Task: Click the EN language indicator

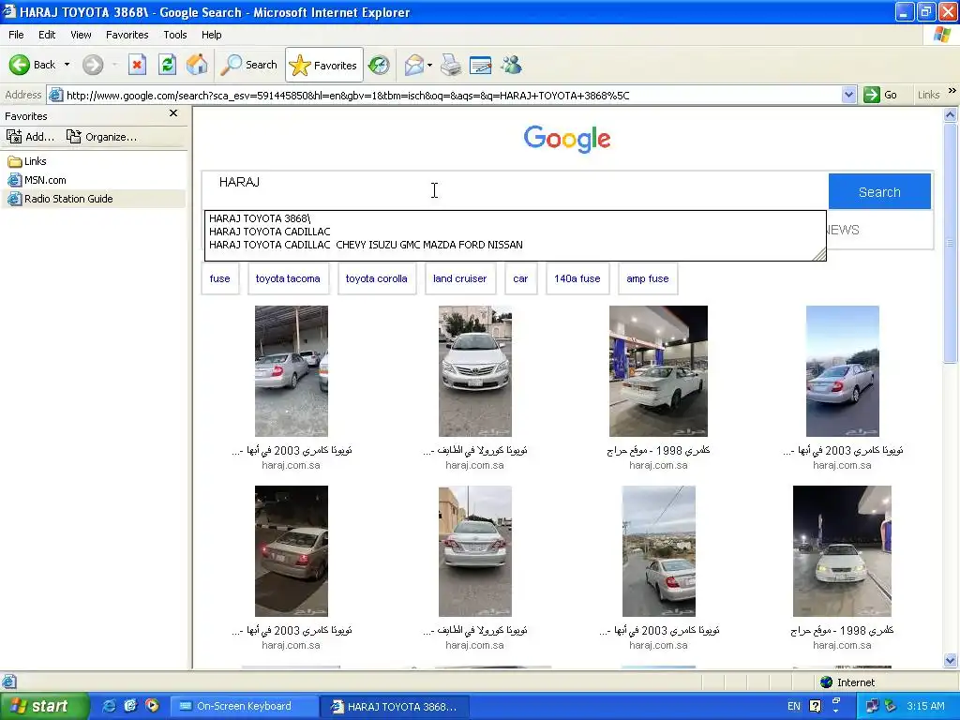Action: tap(793, 706)
